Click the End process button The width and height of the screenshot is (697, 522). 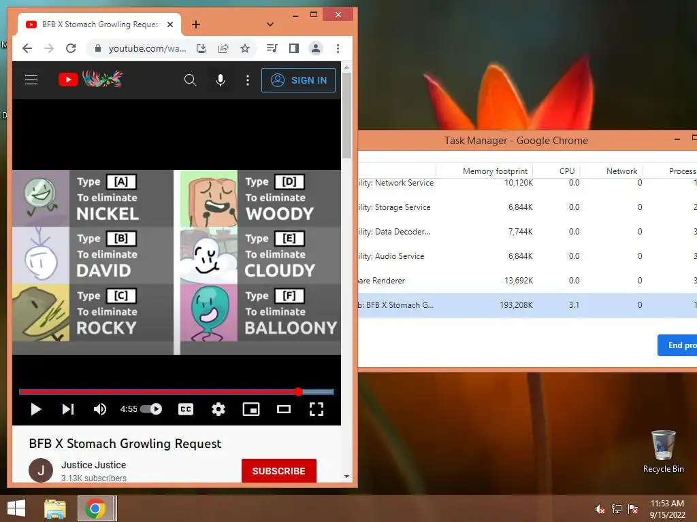tap(677, 345)
